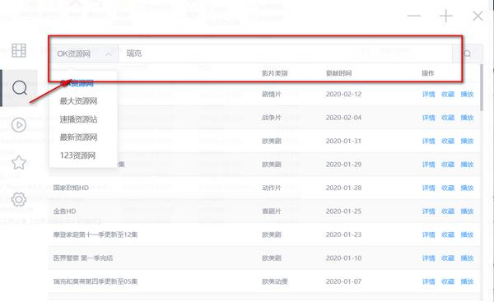This screenshot has width=494, height=302.
Task: Select the title 摩登家庭第十一季更新至12集
Action: [x=96, y=235]
